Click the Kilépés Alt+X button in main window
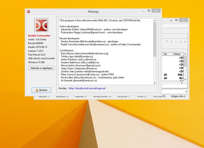 (178, 97)
